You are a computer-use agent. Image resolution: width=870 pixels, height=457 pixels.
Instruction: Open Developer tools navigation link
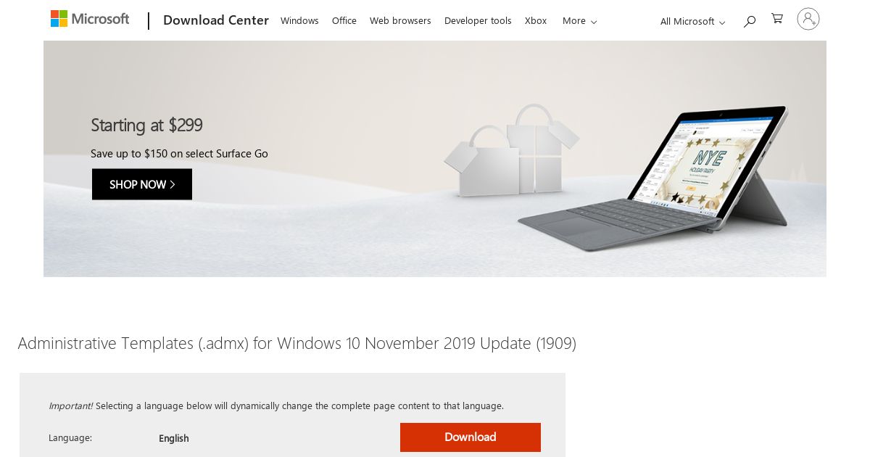point(478,21)
